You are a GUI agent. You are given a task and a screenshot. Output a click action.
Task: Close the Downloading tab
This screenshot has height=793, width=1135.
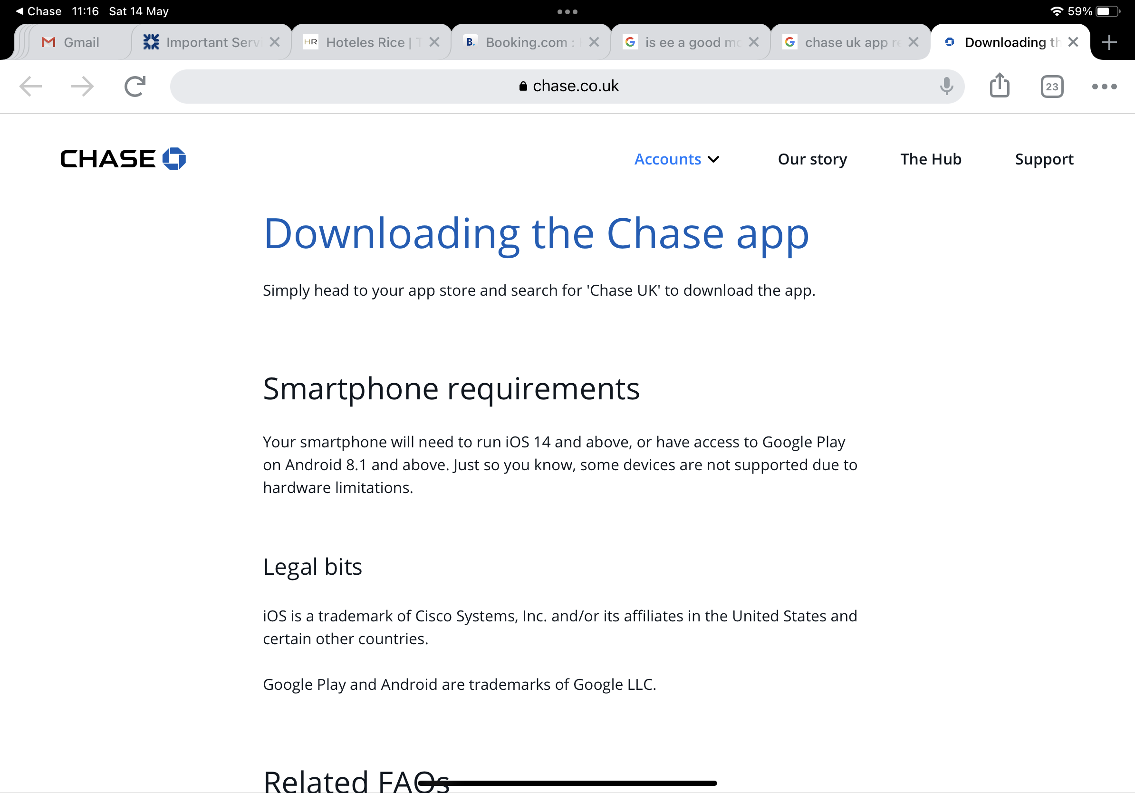1073,42
